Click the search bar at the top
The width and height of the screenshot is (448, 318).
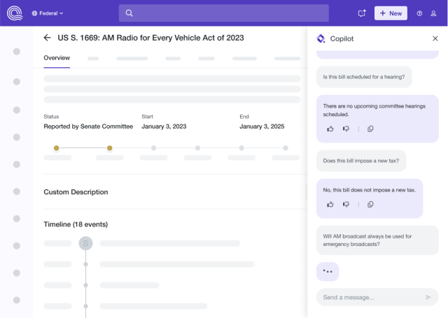(x=224, y=13)
